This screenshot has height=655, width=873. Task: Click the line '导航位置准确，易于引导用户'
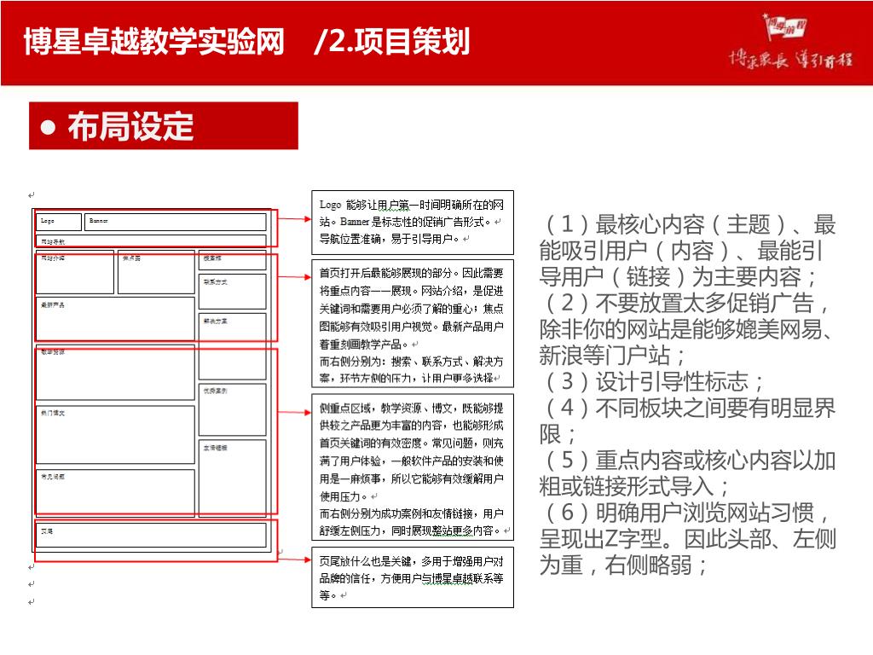(390, 239)
